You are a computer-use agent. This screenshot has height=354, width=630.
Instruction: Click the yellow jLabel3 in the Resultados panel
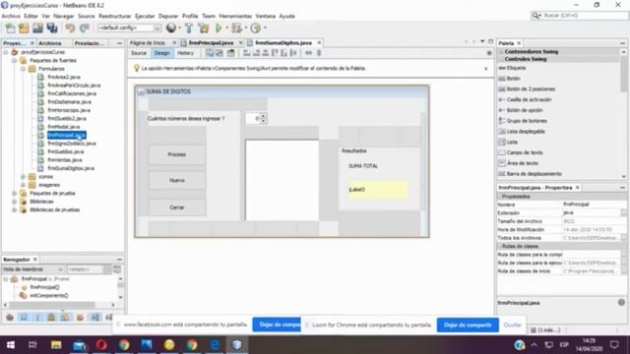click(377, 190)
